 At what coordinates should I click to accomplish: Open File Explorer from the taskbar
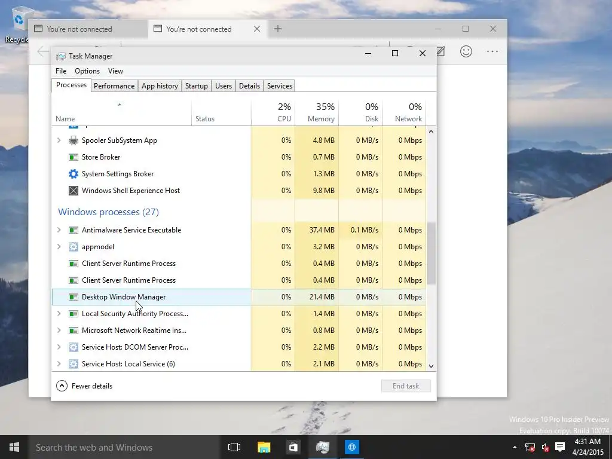point(264,447)
